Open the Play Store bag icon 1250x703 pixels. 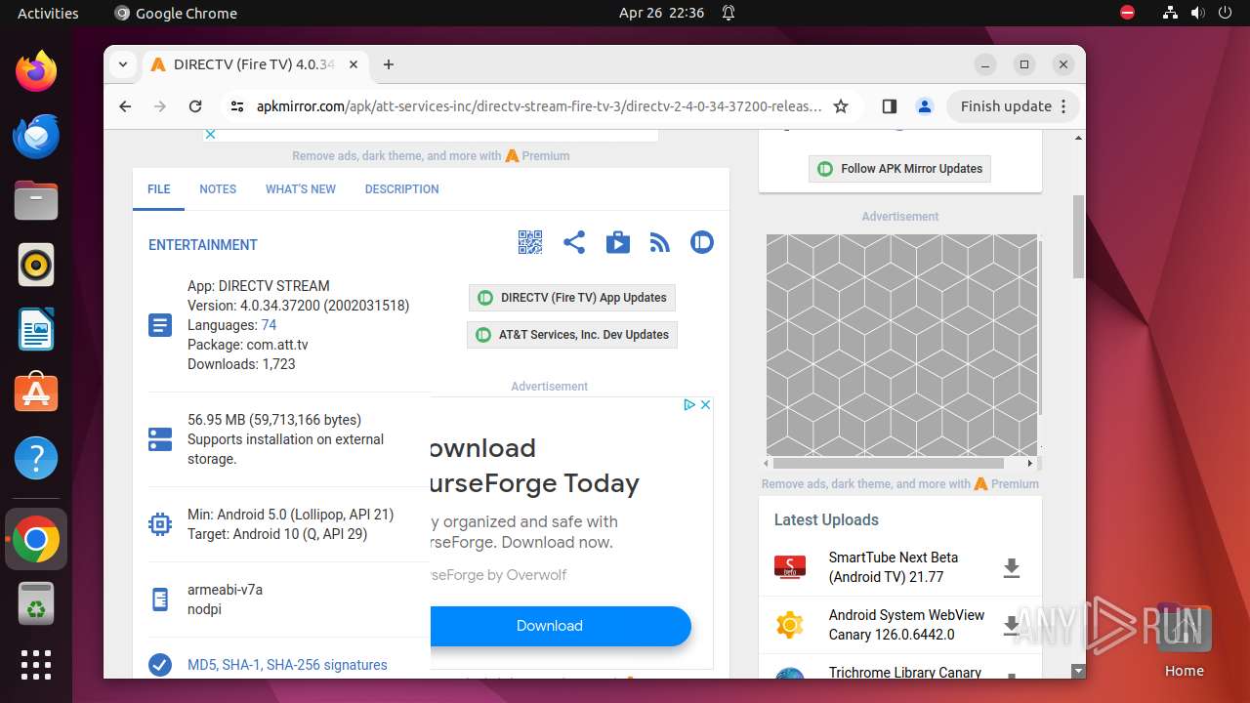coord(618,242)
